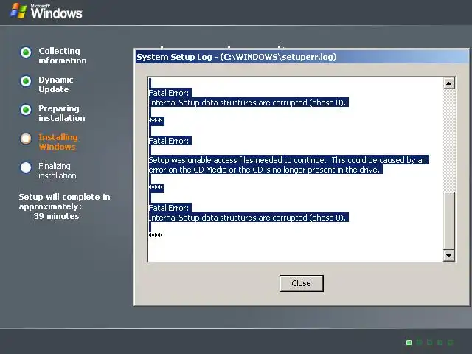Click the Dynamic Update step bullet
The width and height of the screenshot is (472, 354).
click(26, 81)
